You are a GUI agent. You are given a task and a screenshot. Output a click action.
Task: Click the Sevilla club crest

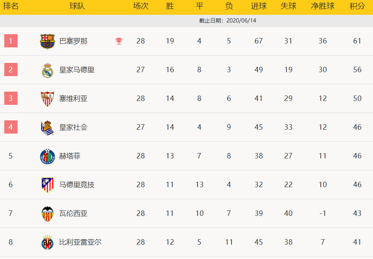47,99
